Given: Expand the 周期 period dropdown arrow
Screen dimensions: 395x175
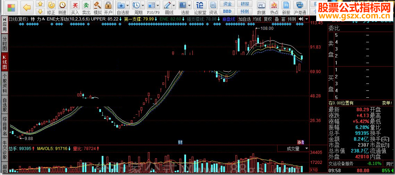Looking at the screenshot, I should pyautogui.click(x=143, y=5).
